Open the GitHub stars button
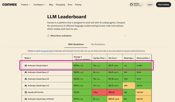175x102 pixels. coord(136,5)
